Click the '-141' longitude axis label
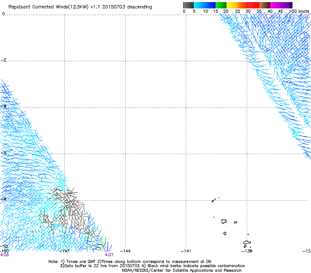 [x=186, y=251]
